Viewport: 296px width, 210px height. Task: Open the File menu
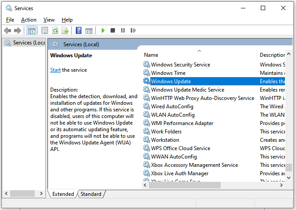10,20
